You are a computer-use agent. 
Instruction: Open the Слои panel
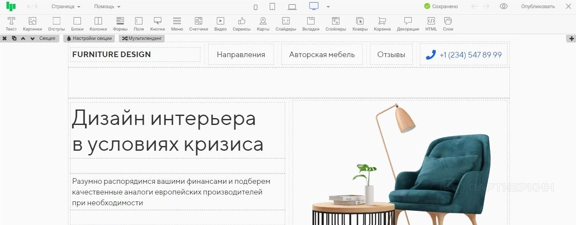click(448, 24)
